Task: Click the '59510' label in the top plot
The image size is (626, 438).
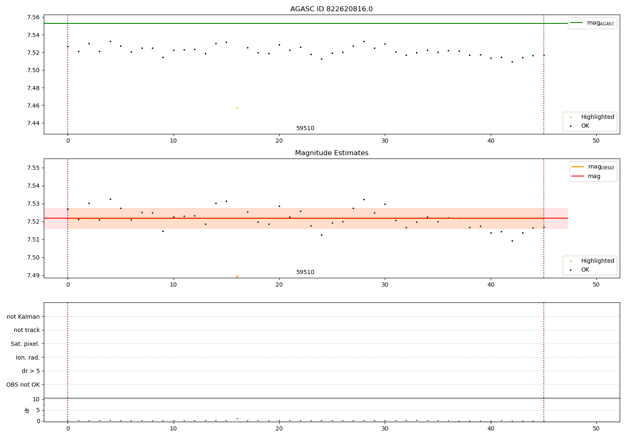Action: pyautogui.click(x=305, y=128)
